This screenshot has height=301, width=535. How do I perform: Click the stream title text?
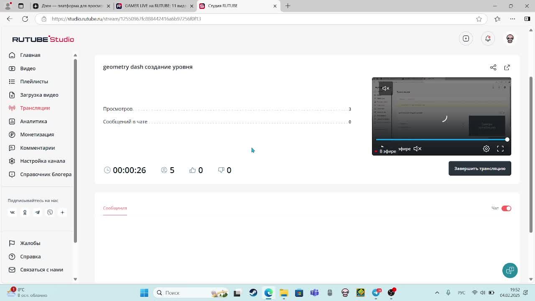tap(148, 67)
